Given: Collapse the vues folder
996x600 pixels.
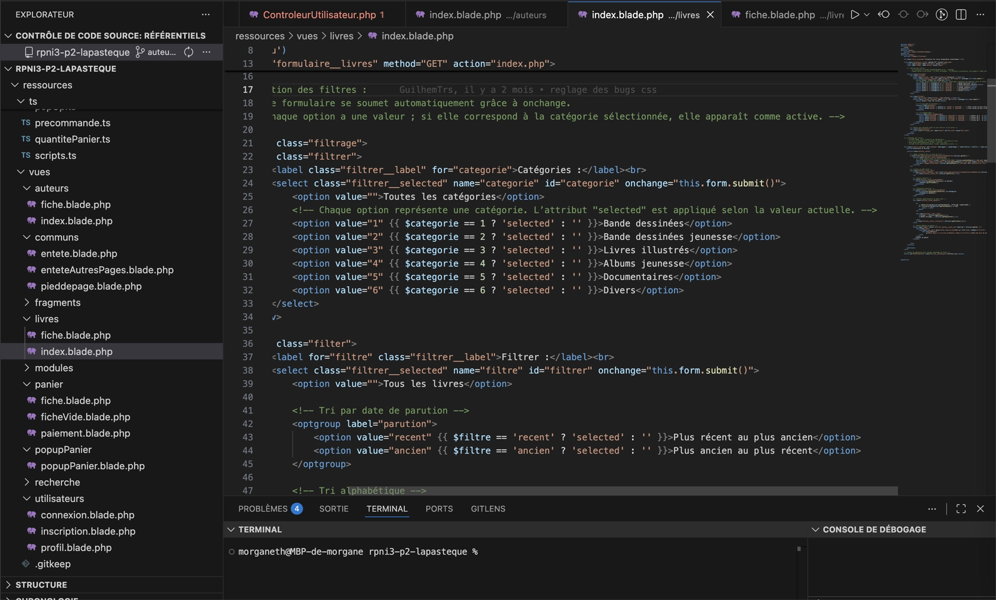Looking at the screenshot, I should (x=39, y=172).
